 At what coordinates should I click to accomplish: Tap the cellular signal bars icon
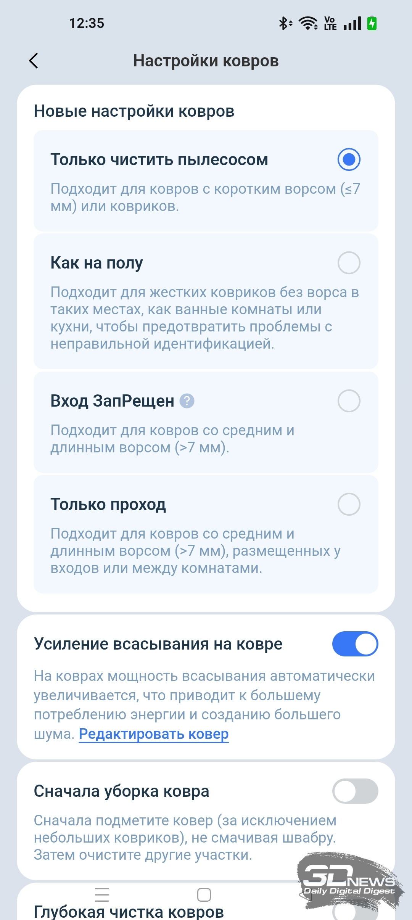[352, 23]
